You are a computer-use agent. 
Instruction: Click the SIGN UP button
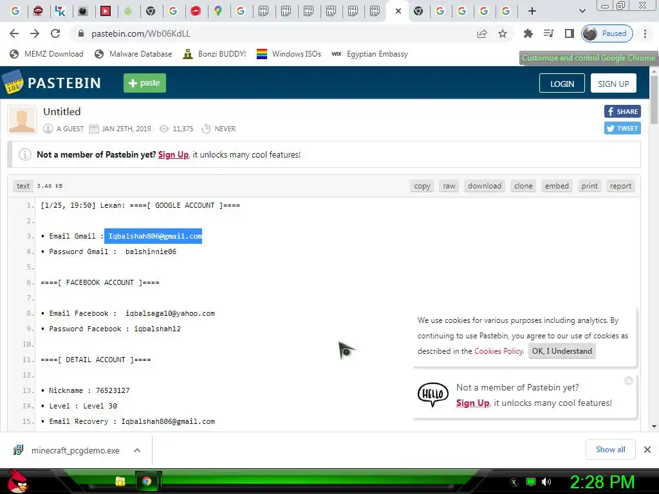613,83
